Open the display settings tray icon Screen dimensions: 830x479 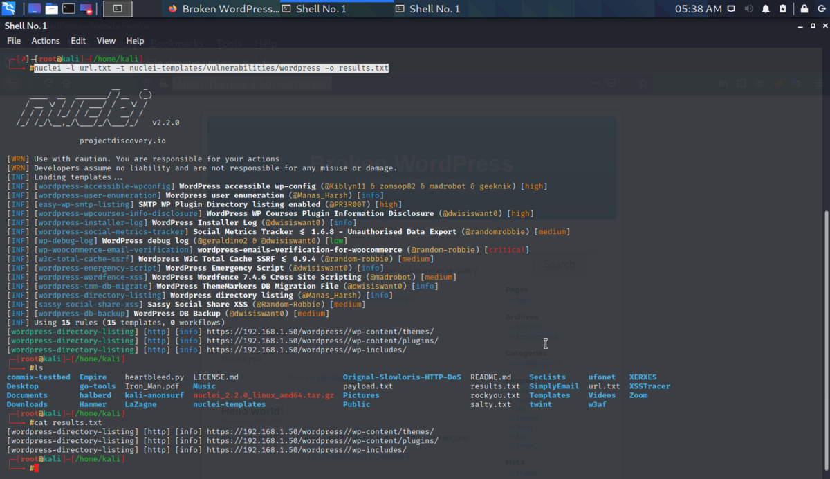(x=732, y=9)
